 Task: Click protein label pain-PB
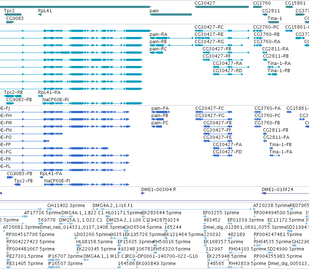160,116
